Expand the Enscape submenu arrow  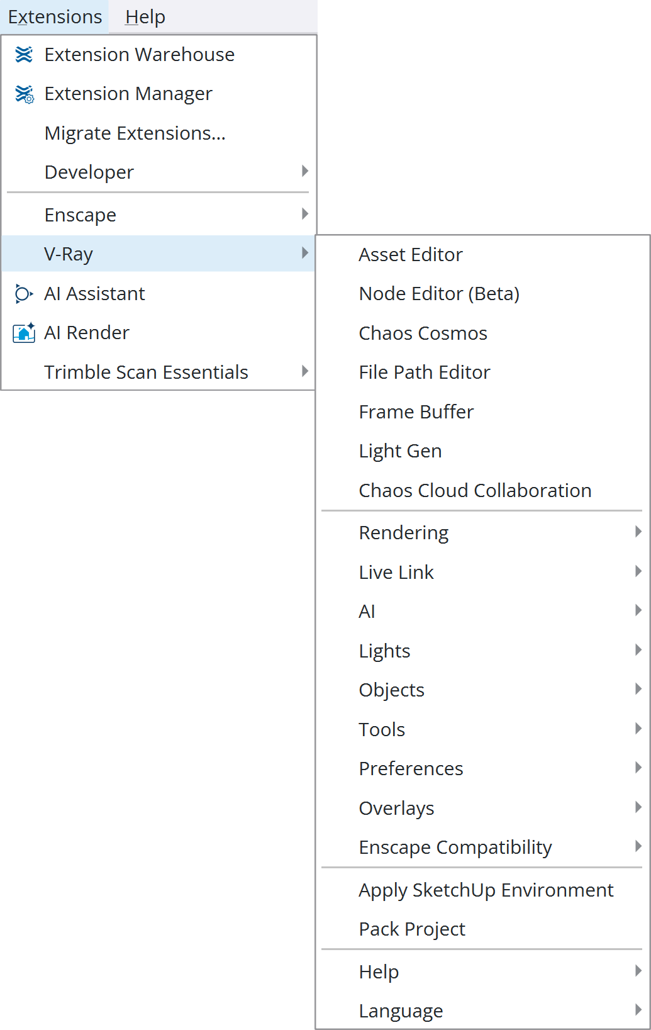(x=305, y=214)
